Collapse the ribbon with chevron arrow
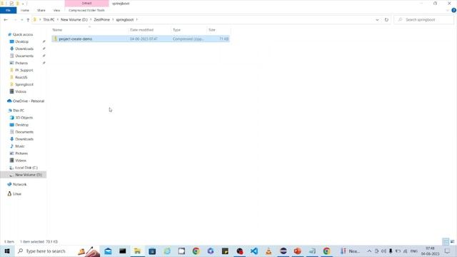Viewport: 457px width, 257px height. coord(448,11)
